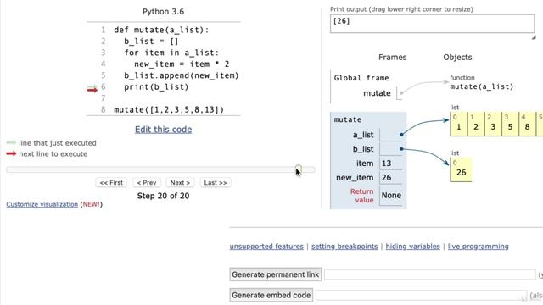Open the 'setting breakpoints' link

click(344, 247)
